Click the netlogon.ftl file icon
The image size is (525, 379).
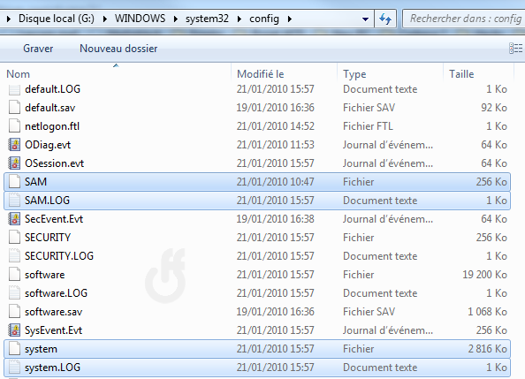14,125
